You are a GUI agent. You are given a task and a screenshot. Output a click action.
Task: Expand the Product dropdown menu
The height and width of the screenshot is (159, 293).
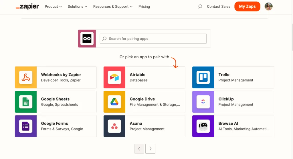click(x=53, y=7)
